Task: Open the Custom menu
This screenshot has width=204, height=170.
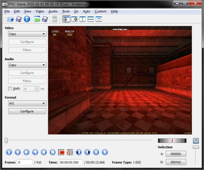Action: tap(100, 12)
